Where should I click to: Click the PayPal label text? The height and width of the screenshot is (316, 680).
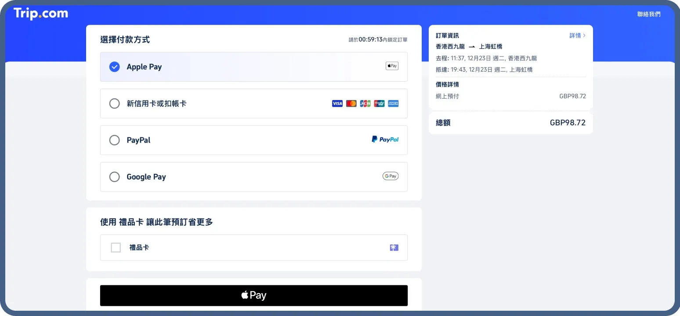coord(138,140)
